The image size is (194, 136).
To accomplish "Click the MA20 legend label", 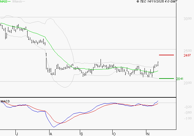I will tap(3, 2).
